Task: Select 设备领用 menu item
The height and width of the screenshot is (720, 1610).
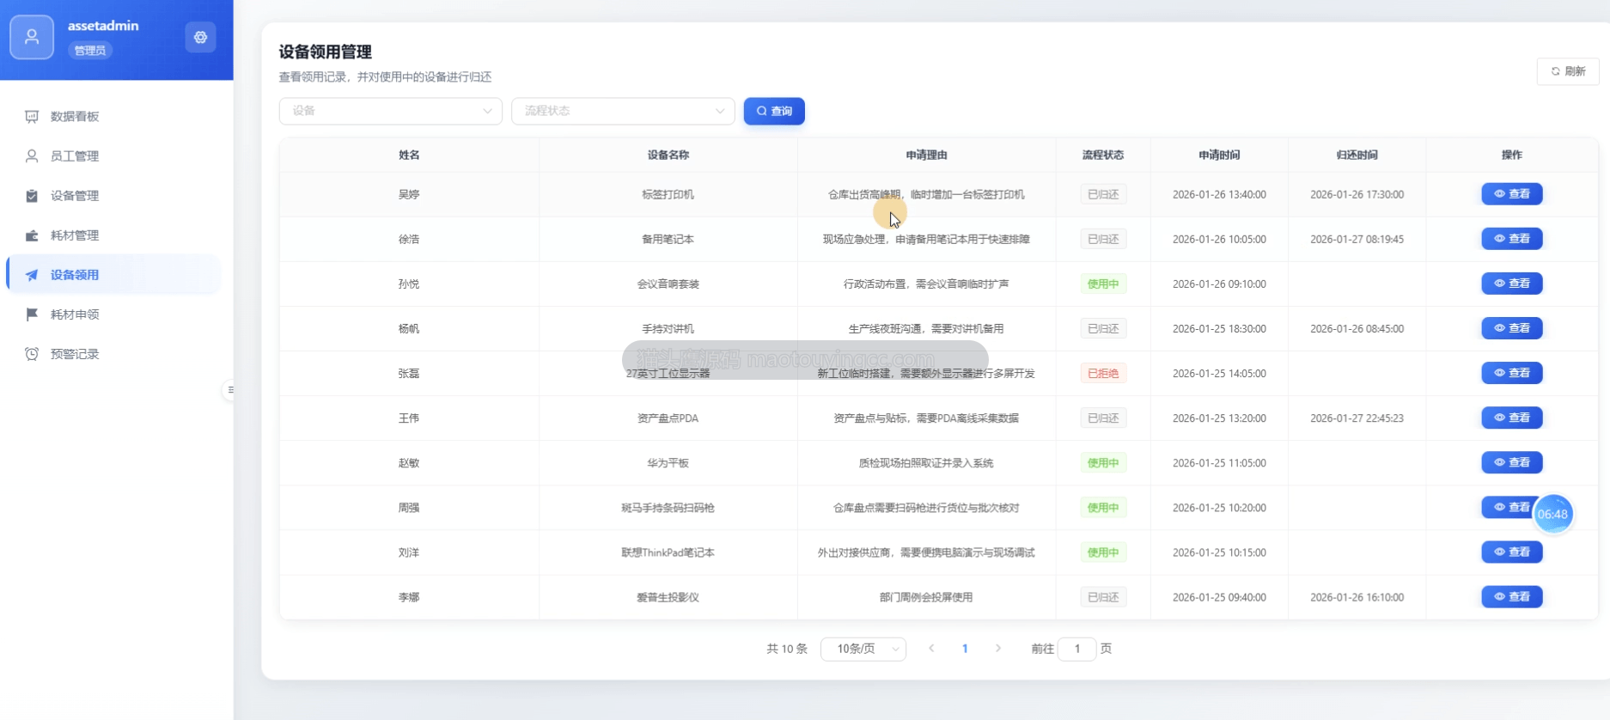Action: tap(113, 275)
